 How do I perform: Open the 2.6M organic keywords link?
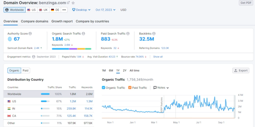(67, 45)
